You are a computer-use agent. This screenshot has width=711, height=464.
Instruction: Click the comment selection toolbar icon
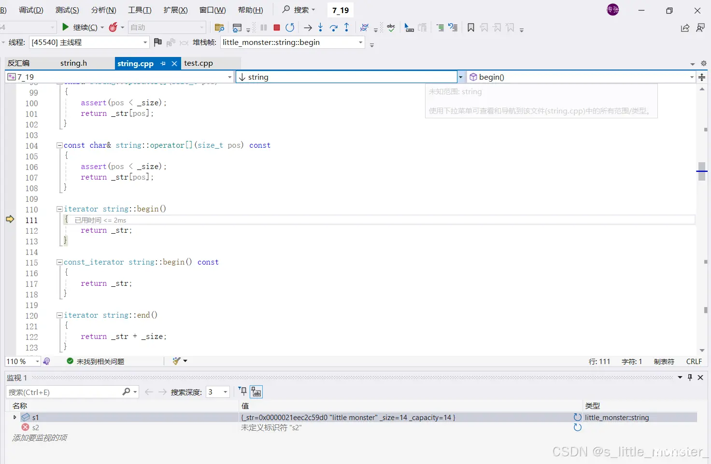pos(440,28)
